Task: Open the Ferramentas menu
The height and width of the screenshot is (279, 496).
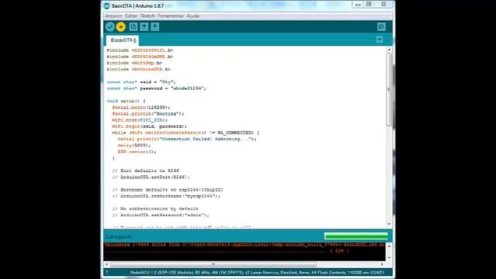Action: tap(170, 15)
